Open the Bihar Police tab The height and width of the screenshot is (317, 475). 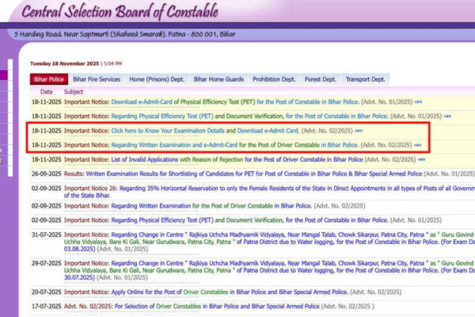click(x=49, y=79)
